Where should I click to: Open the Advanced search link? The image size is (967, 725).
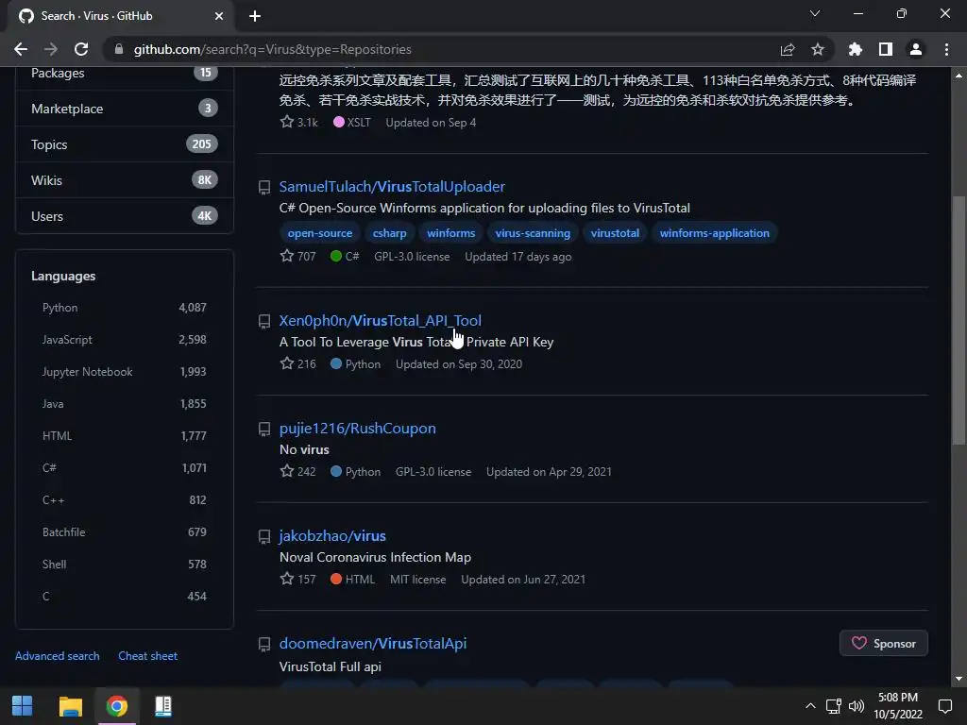point(58,656)
